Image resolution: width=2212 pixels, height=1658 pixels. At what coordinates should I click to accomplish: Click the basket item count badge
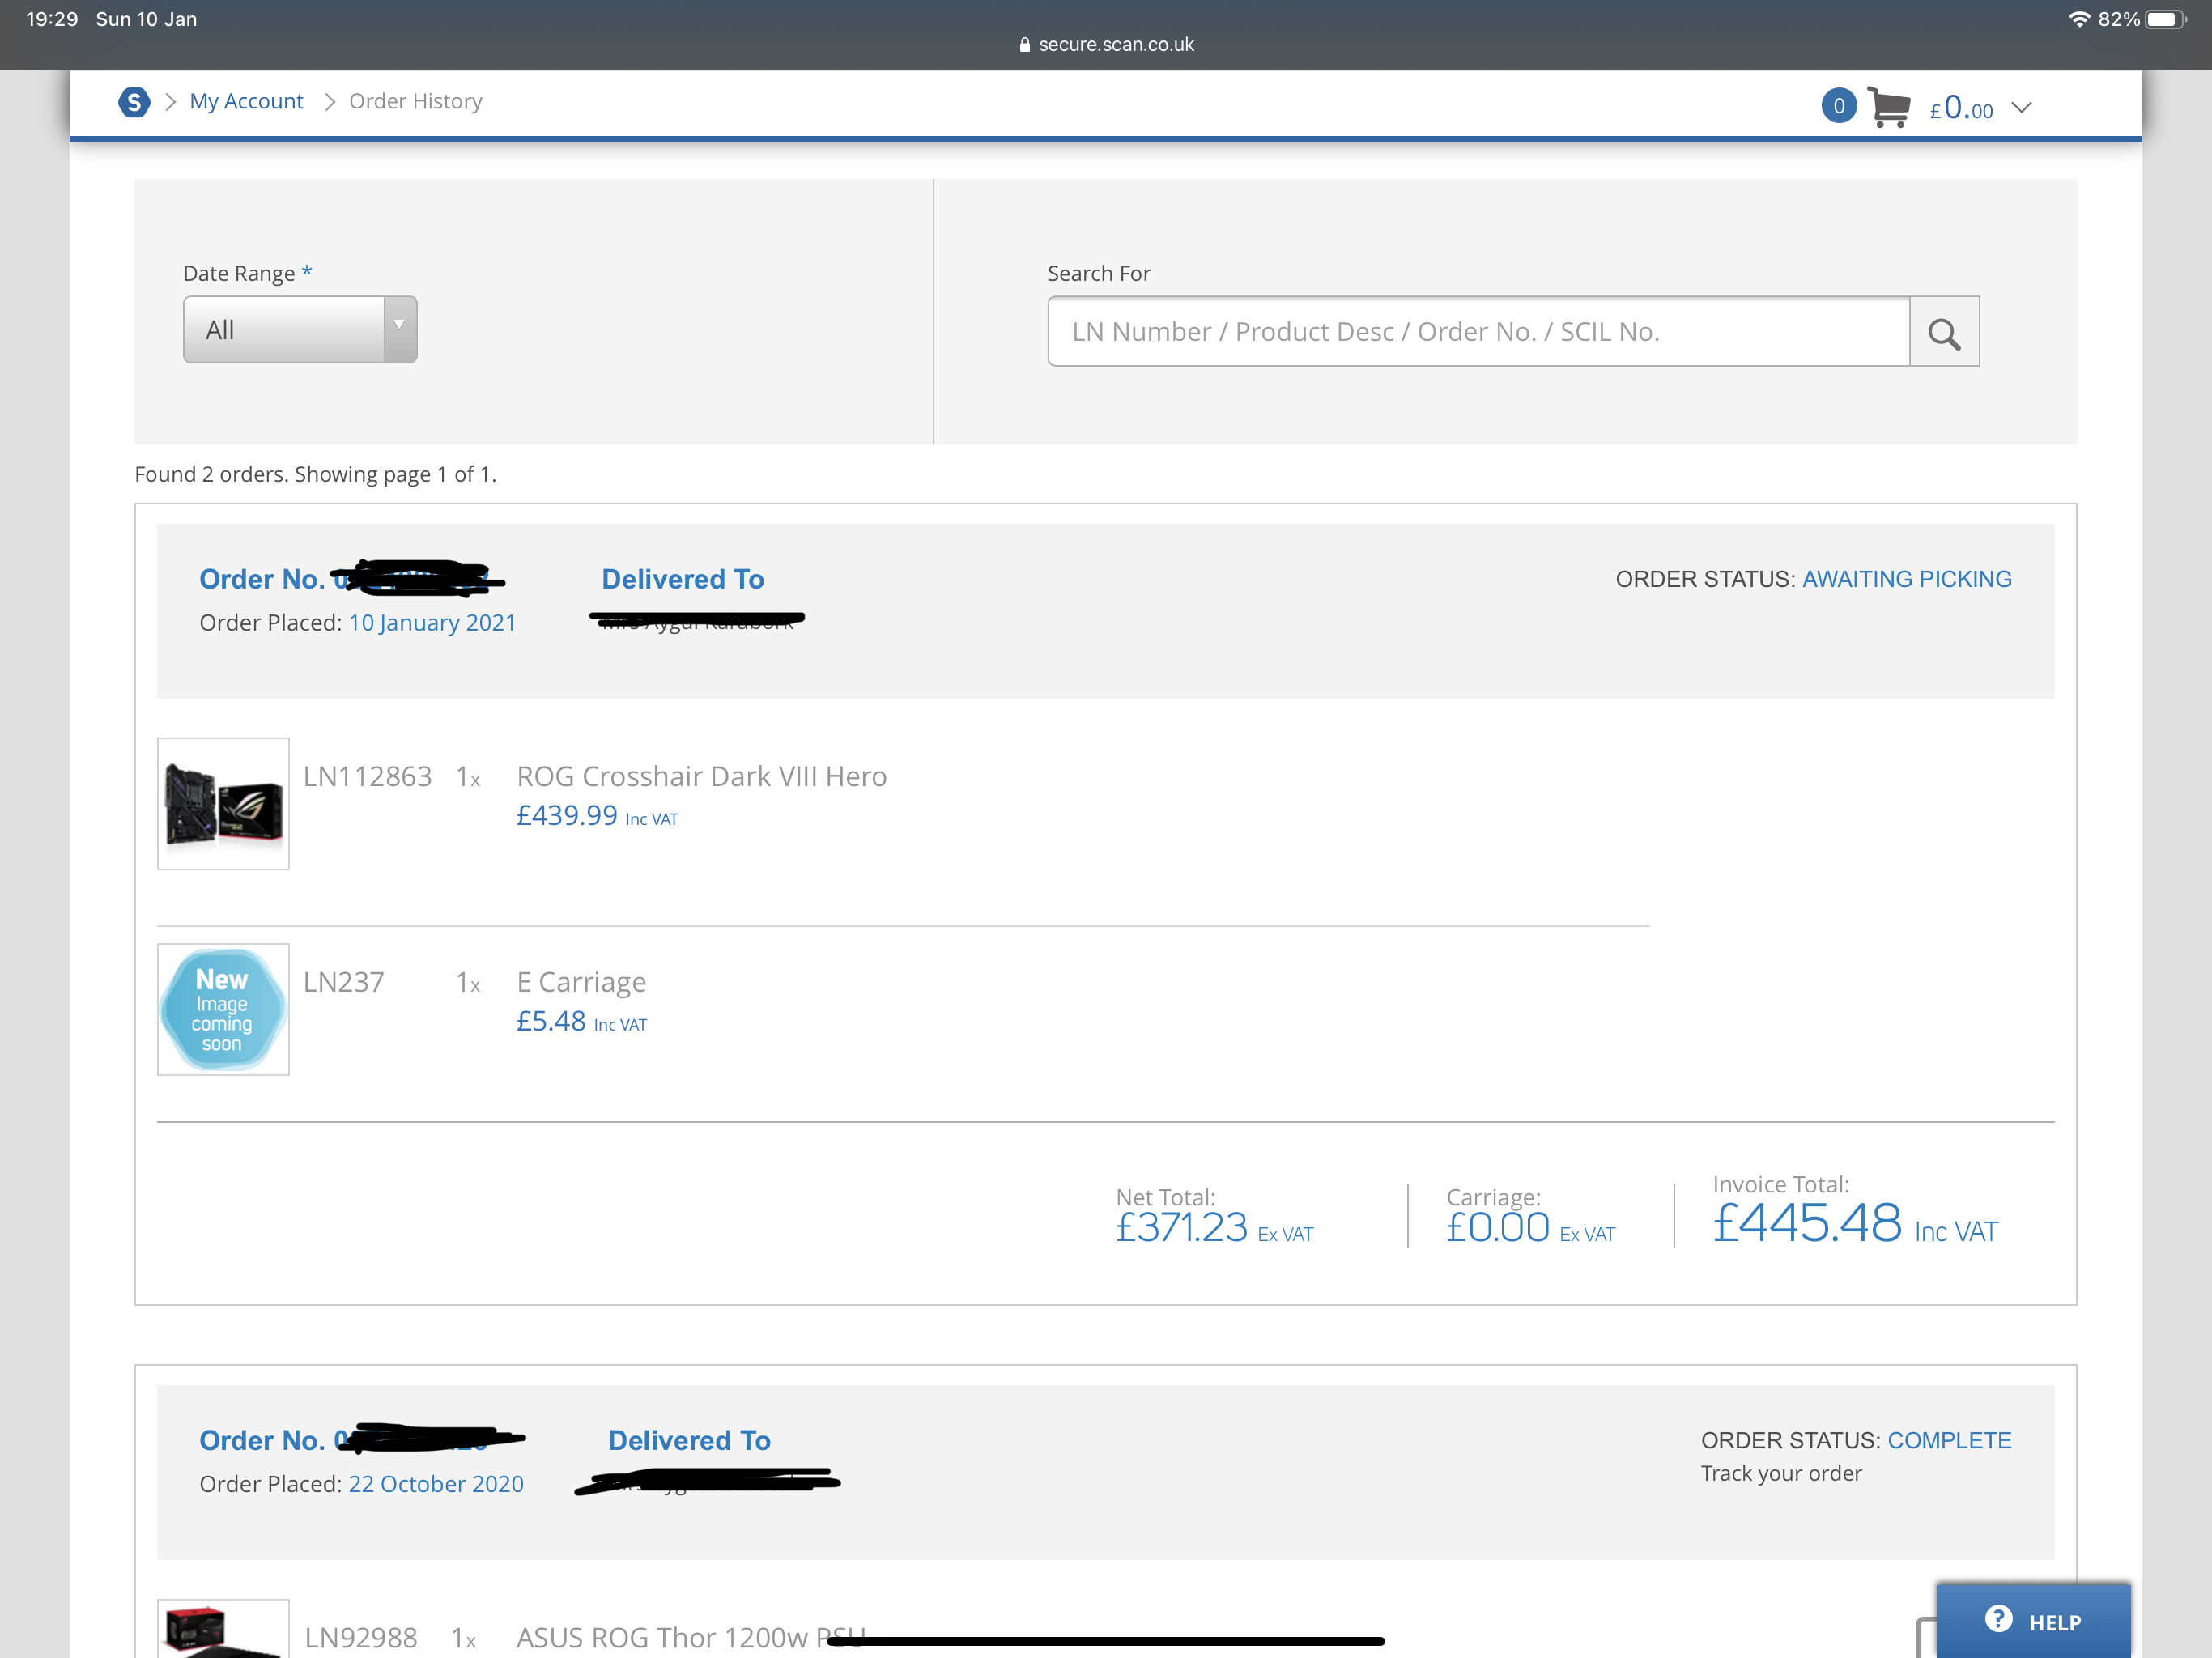pos(1838,106)
